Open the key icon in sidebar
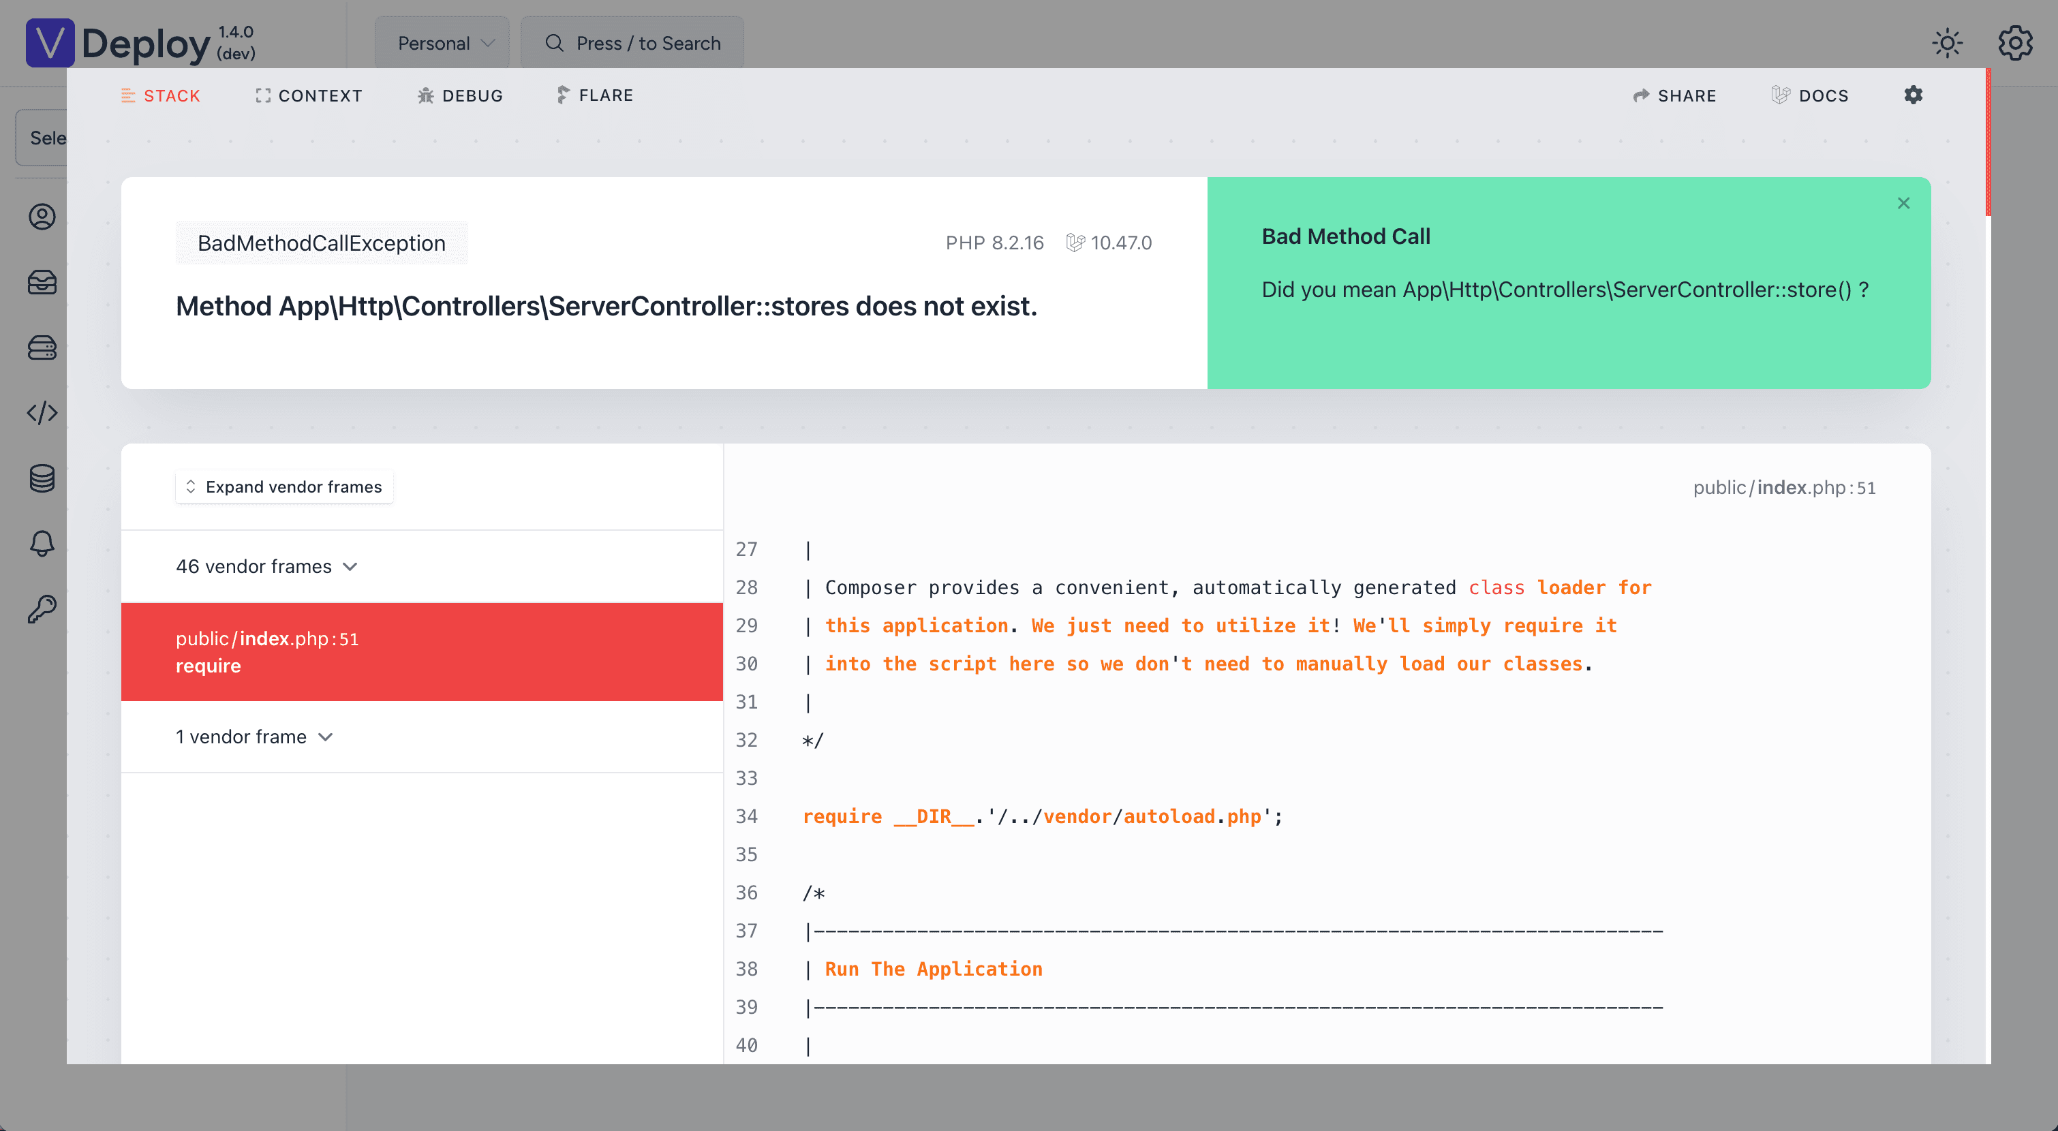This screenshot has width=2058, height=1131. click(x=42, y=609)
